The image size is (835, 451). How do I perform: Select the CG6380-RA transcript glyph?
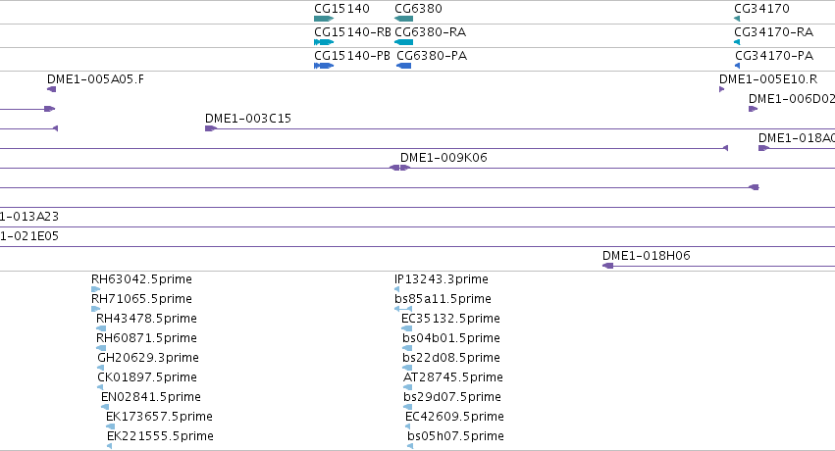tap(403, 42)
